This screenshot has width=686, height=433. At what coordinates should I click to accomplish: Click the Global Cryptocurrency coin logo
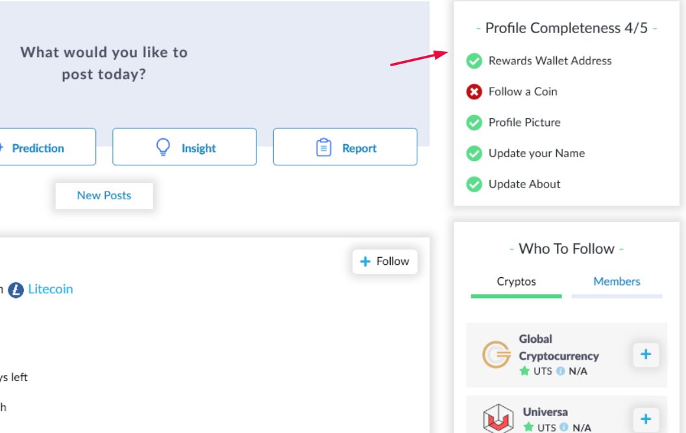[x=496, y=354]
